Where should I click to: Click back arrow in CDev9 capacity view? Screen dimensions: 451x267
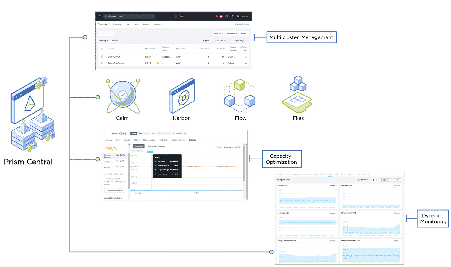pos(105,133)
